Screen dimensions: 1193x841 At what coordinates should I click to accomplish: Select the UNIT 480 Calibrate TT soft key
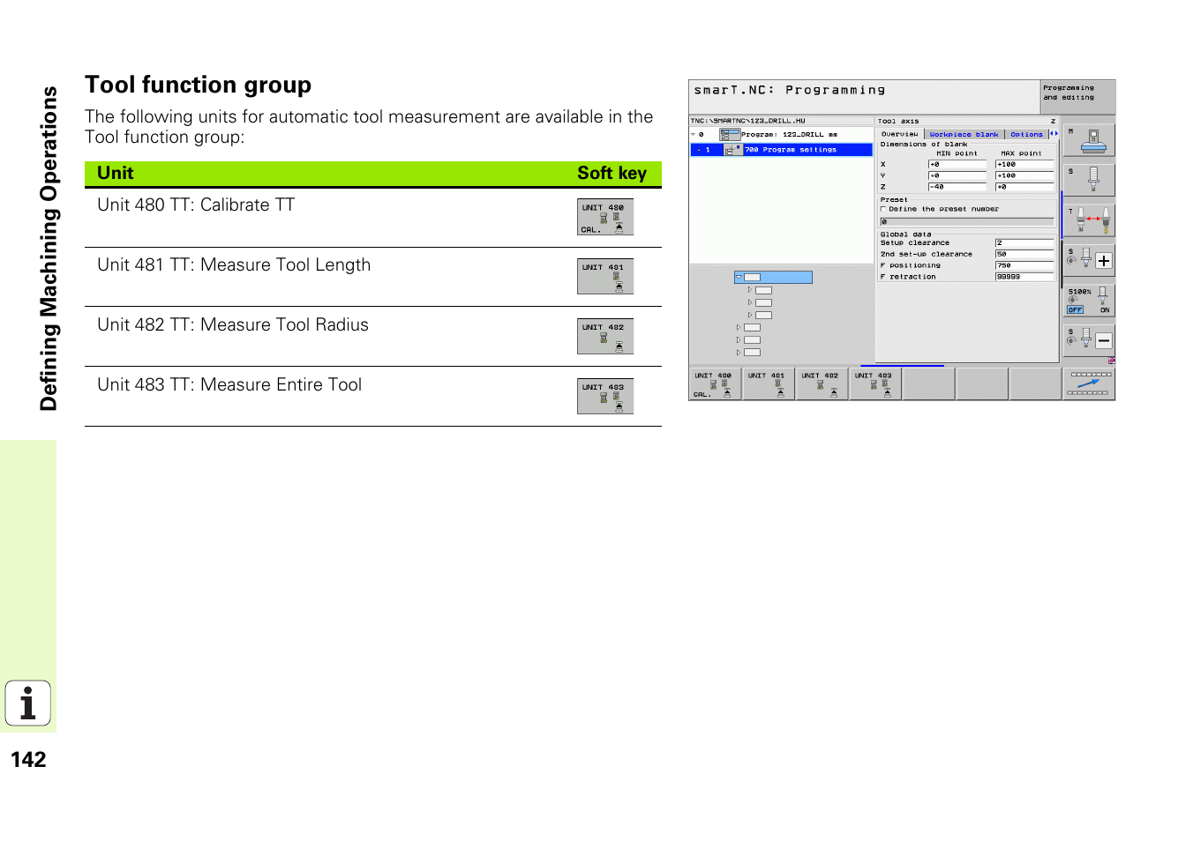(715, 384)
